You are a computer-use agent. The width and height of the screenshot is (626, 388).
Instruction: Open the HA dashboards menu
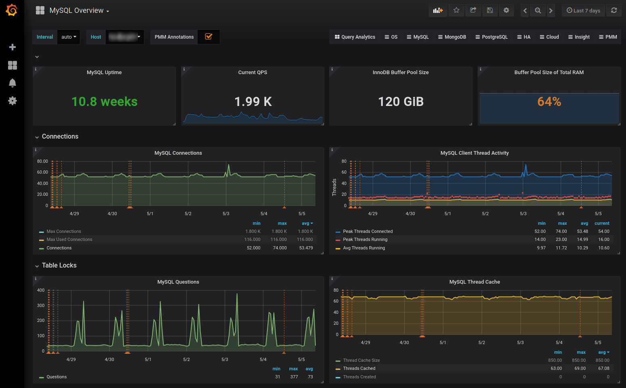click(x=524, y=37)
